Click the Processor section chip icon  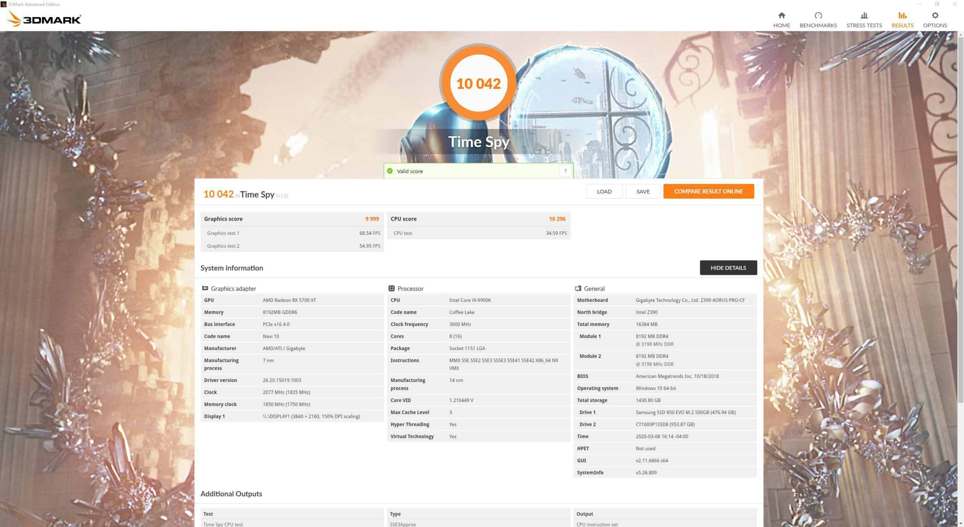pos(391,288)
